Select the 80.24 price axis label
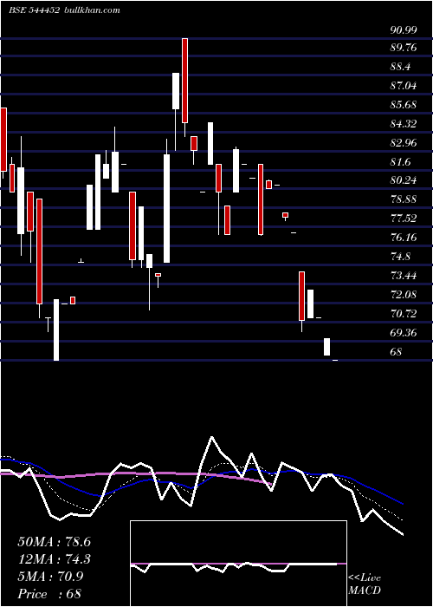Image resolution: width=433 pixels, height=607 pixels. pos(404,180)
